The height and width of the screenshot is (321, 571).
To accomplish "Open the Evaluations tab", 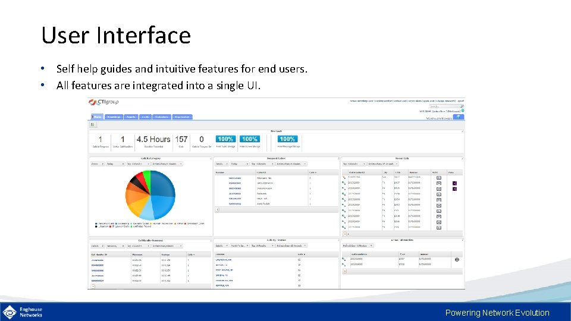I will point(162,117).
